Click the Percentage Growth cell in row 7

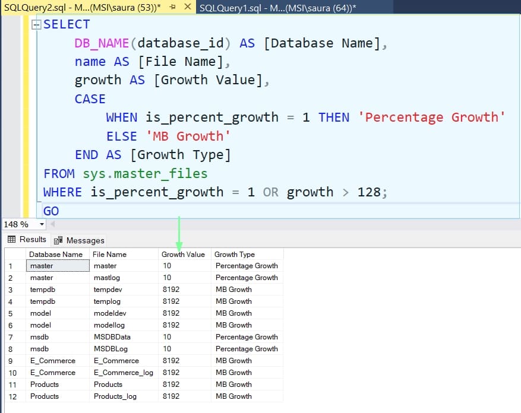247,336
